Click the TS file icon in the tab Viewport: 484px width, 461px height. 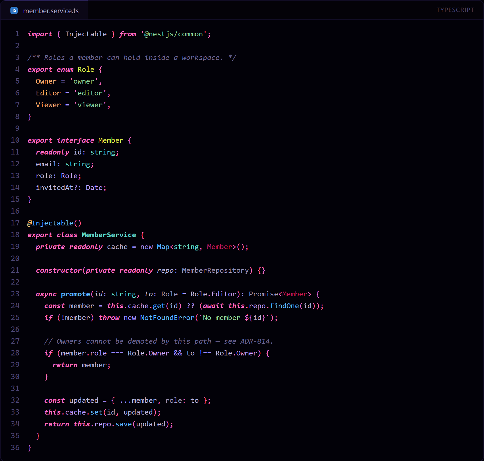point(14,10)
